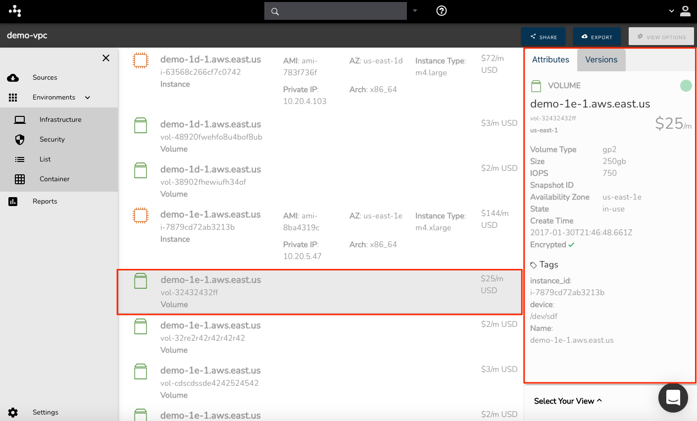Open the account menu chevron
Screen dimensions: 697x421
tap(671, 11)
